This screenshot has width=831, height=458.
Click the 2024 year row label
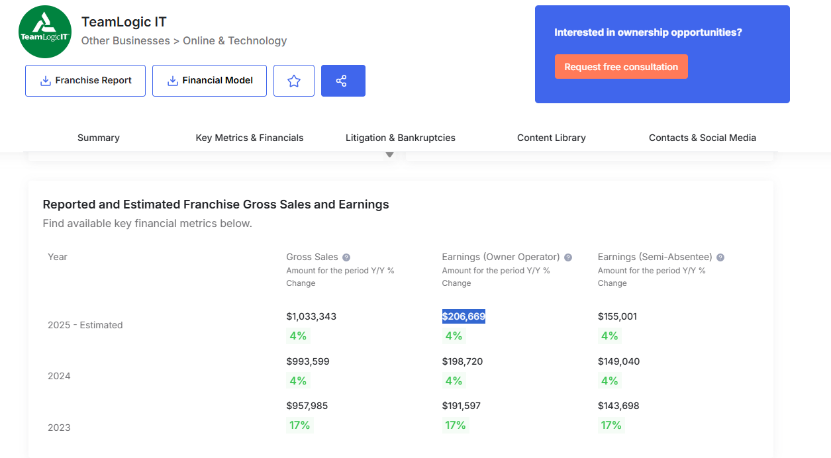tap(59, 376)
